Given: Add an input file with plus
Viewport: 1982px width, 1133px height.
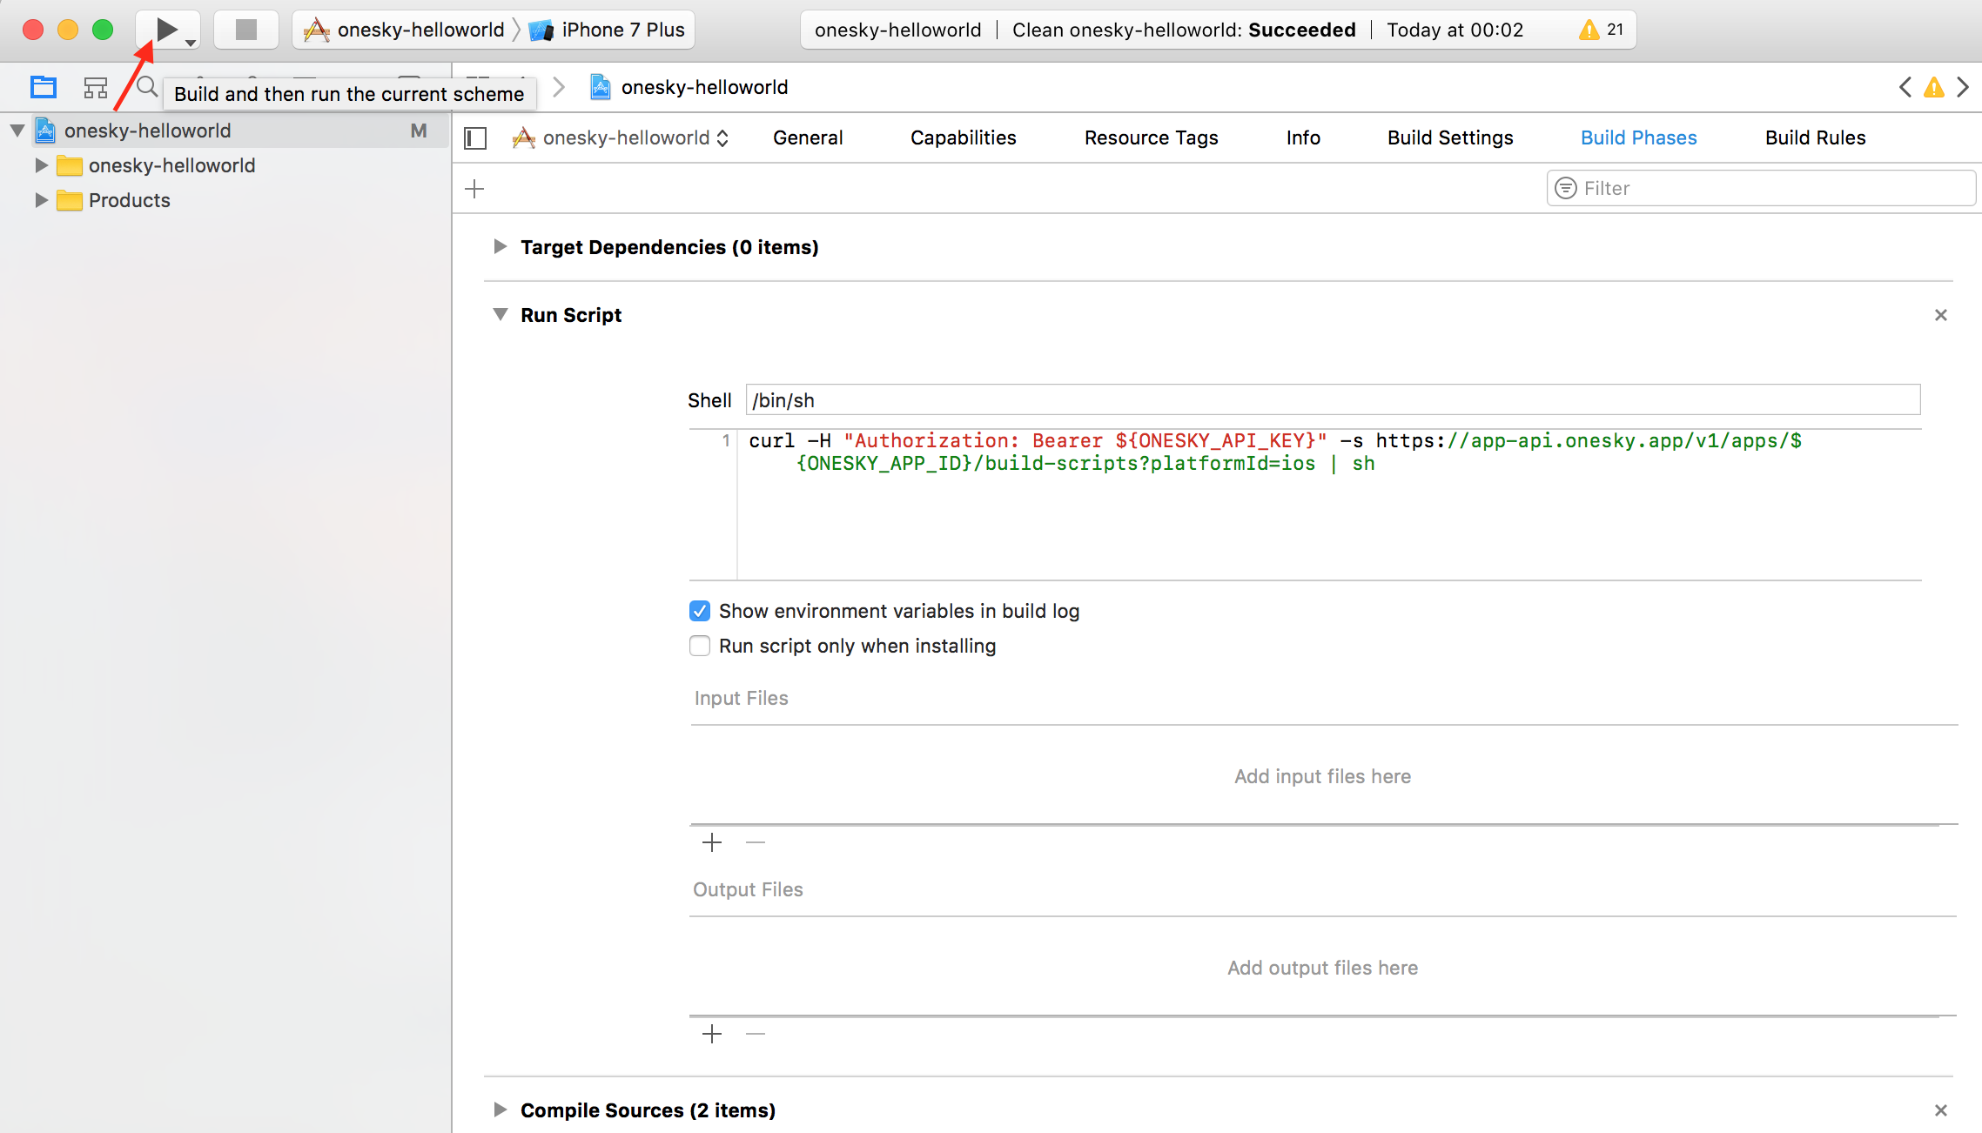Looking at the screenshot, I should (x=712, y=842).
